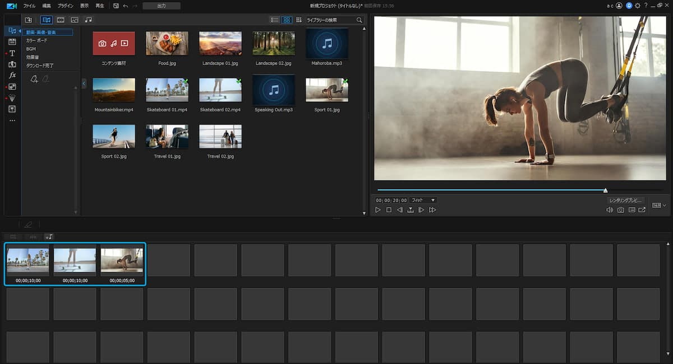Open the プラグイン menu
The image size is (673, 364).
65,6
